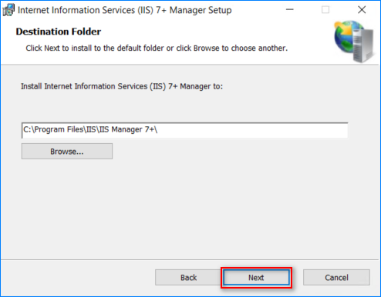The width and height of the screenshot is (381, 297).
Task: Focus the destination folder path field
Action: (185, 130)
